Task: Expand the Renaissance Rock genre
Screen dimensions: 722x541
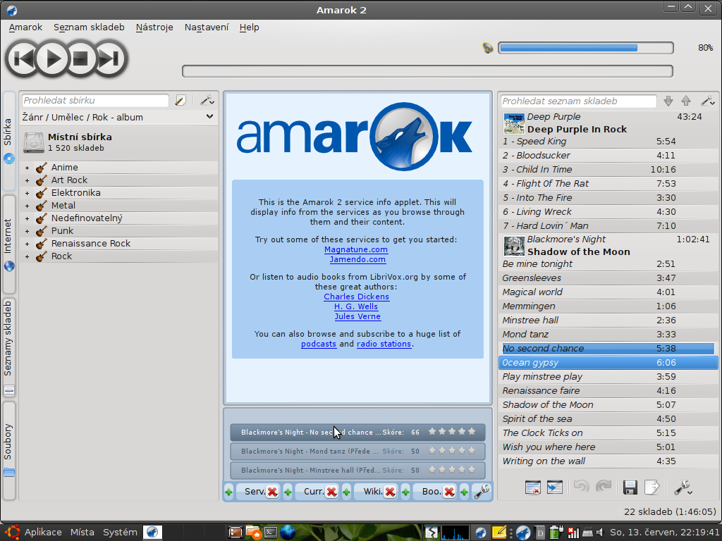Action: (x=27, y=244)
